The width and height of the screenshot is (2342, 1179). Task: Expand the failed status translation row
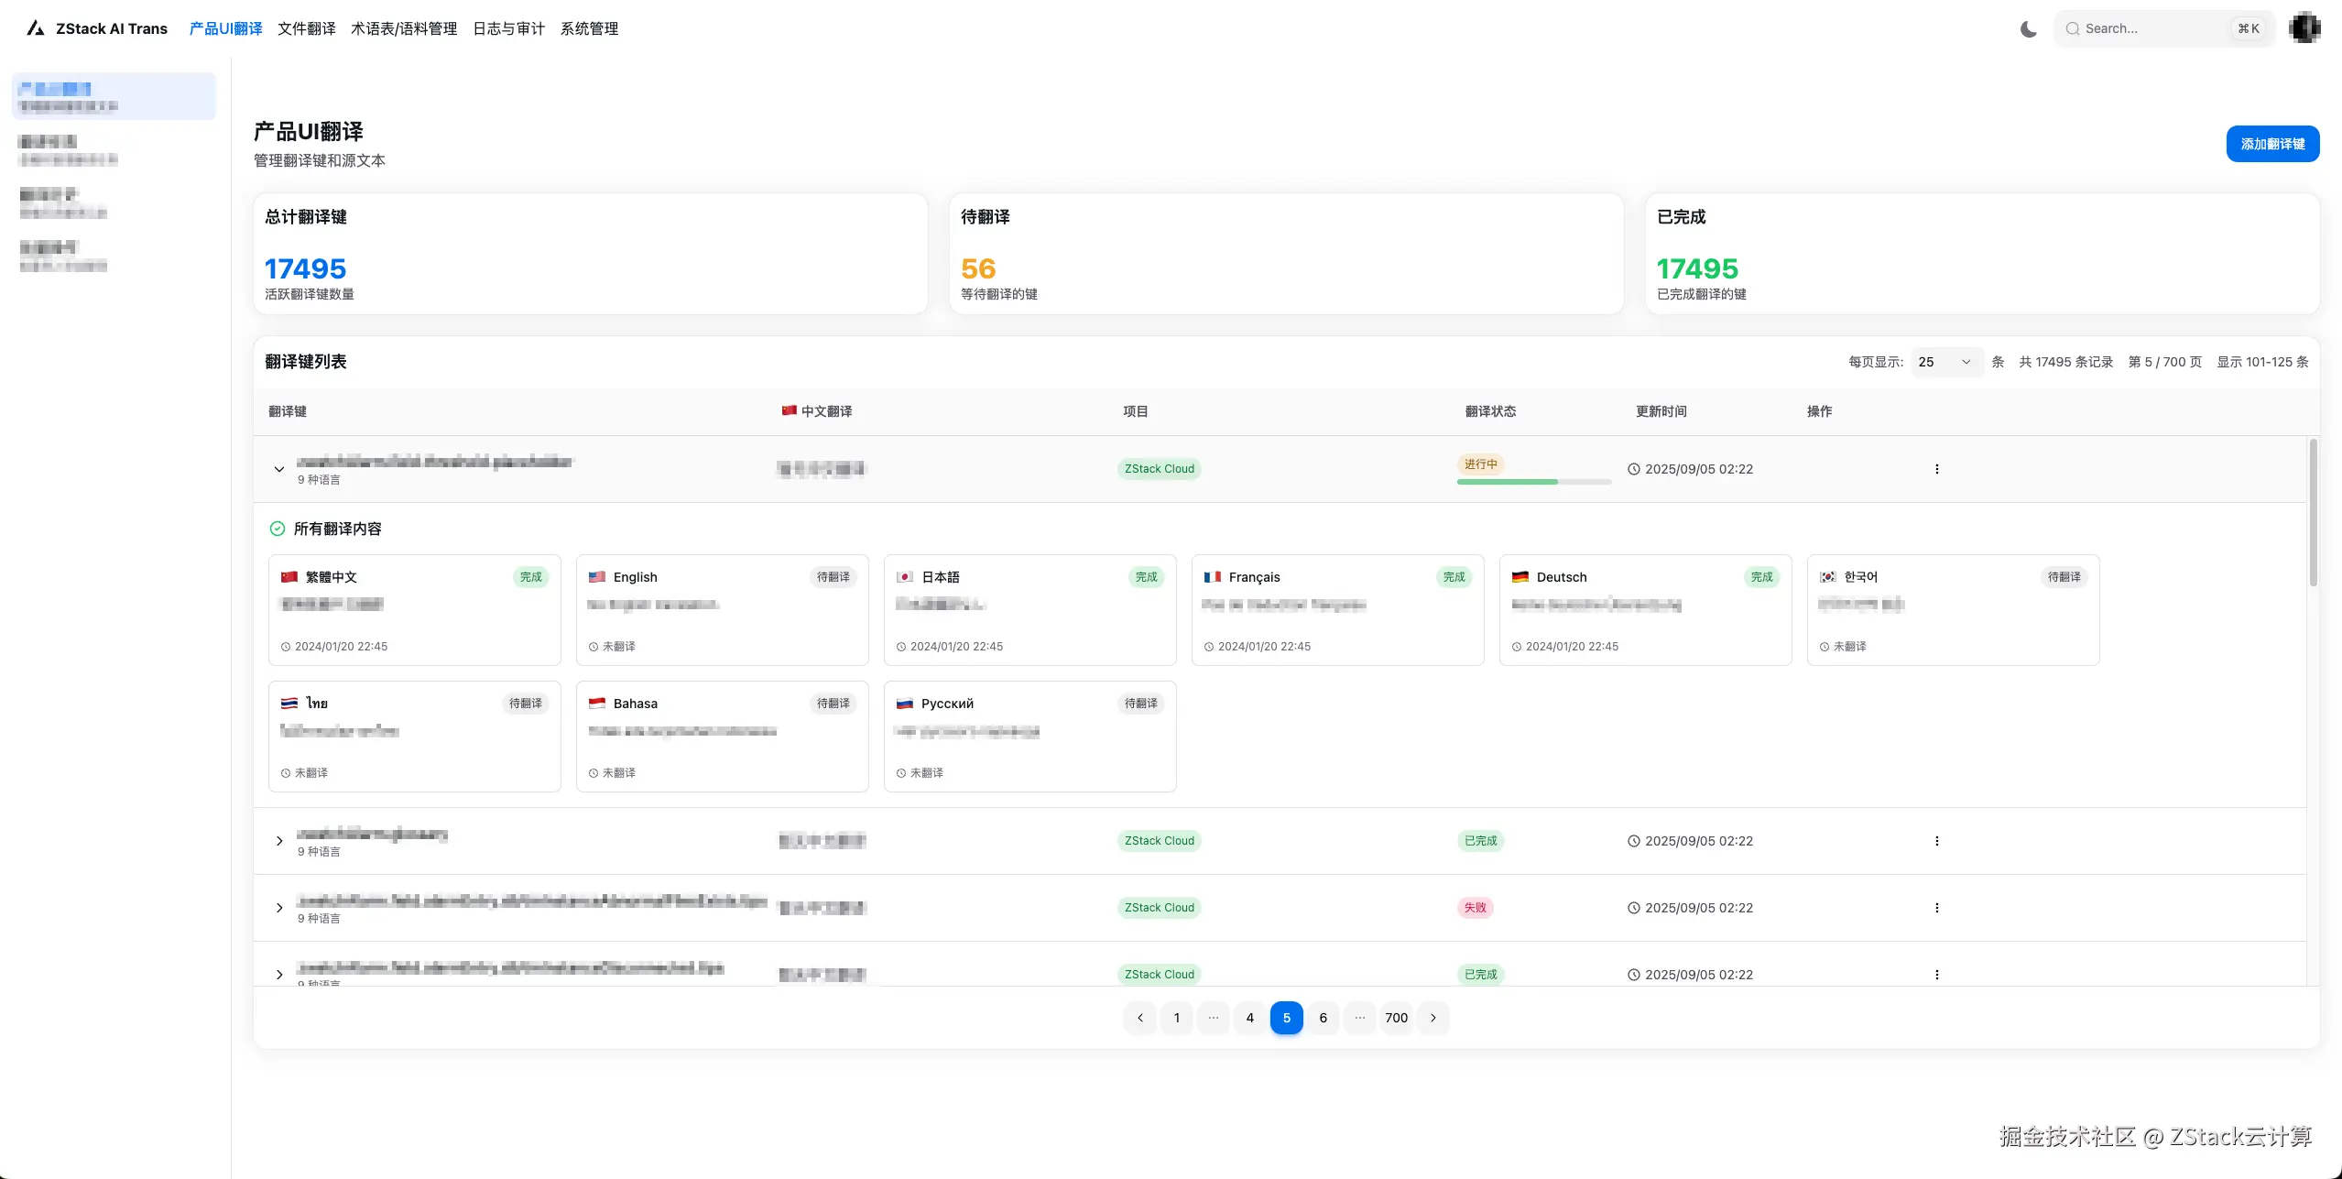[x=279, y=908]
